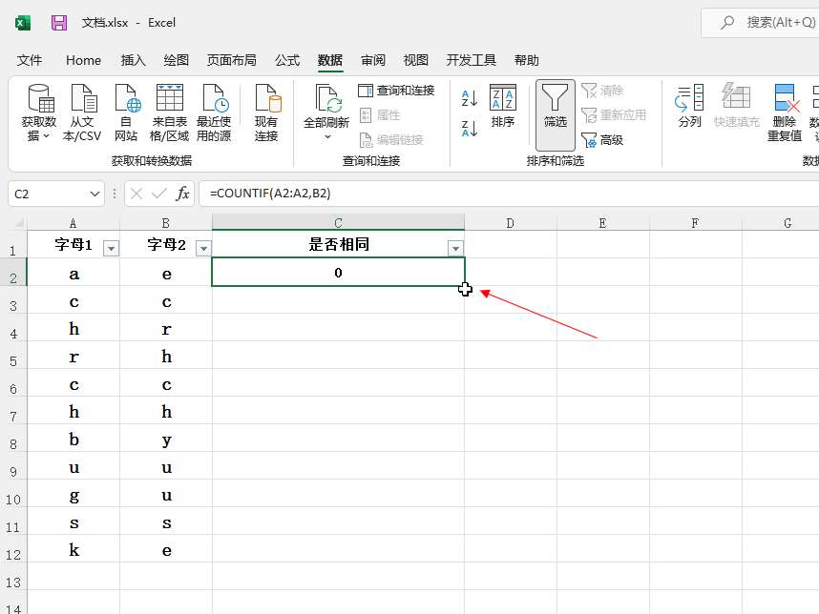
Task: Import data From Text/CSV (从文本/CSV)
Action: 82,113
